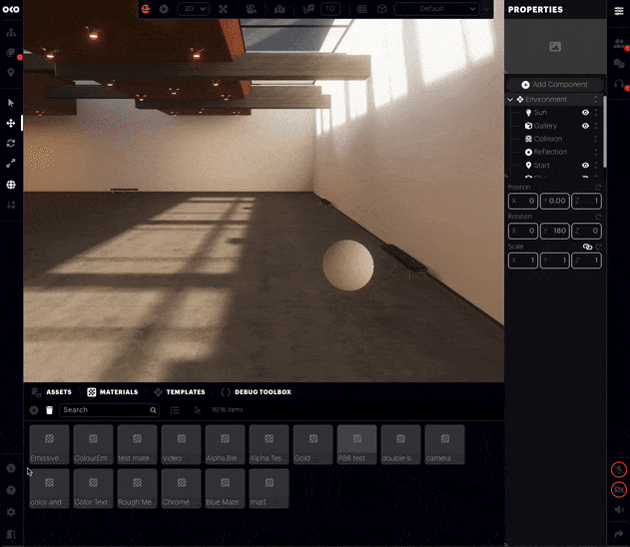The width and height of the screenshot is (630, 547).
Task: Select the Gold material swatch
Action: pyautogui.click(x=313, y=444)
